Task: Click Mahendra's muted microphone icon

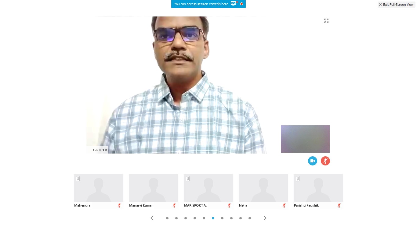Action: point(119,206)
